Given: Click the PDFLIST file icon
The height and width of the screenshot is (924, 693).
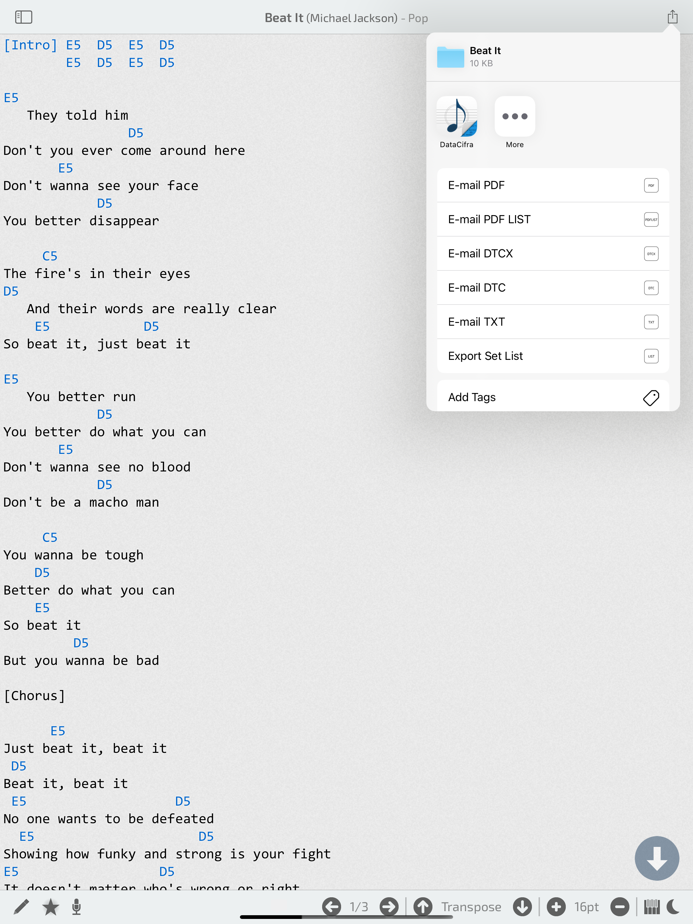Looking at the screenshot, I should point(651,220).
